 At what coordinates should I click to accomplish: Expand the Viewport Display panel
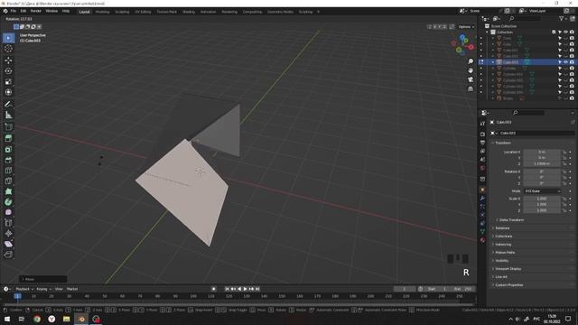[508, 269]
